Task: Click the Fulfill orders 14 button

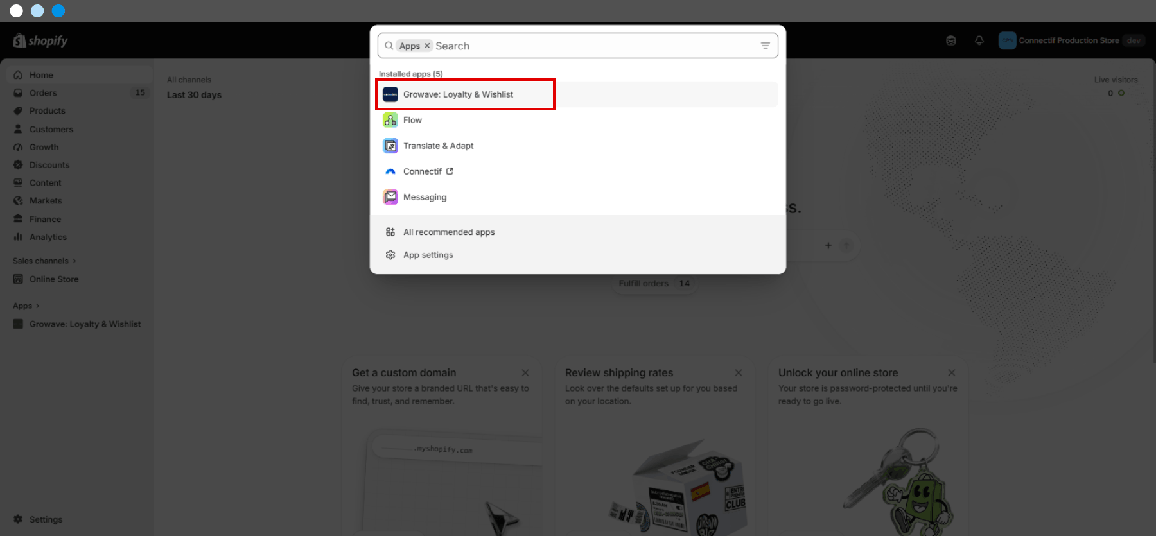Action: coord(654,283)
